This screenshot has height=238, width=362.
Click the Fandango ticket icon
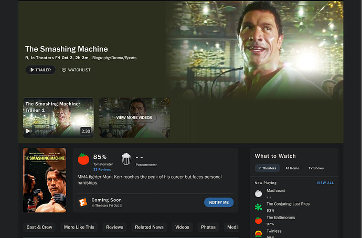pos(83,202)
